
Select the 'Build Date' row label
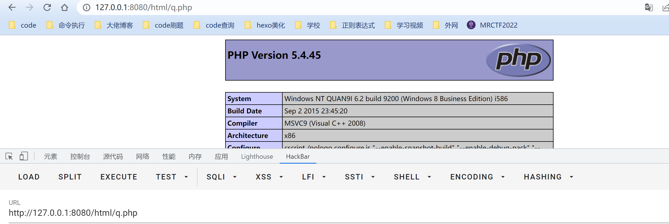point(245,111)
